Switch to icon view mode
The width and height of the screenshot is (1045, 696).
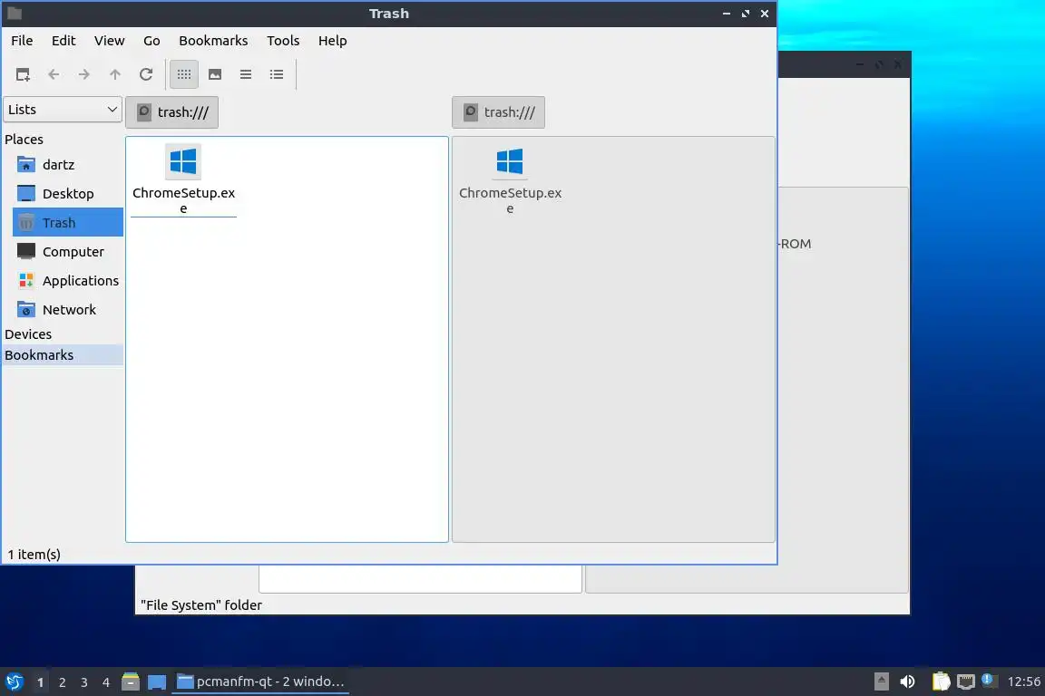(184, 74)
